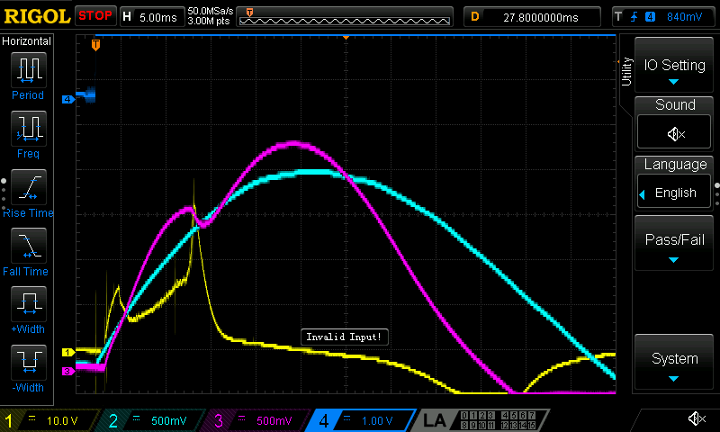Click the LA logic analyzer indicator
The height and width of the screenshot is (432, 720).
tap(435, 420)
